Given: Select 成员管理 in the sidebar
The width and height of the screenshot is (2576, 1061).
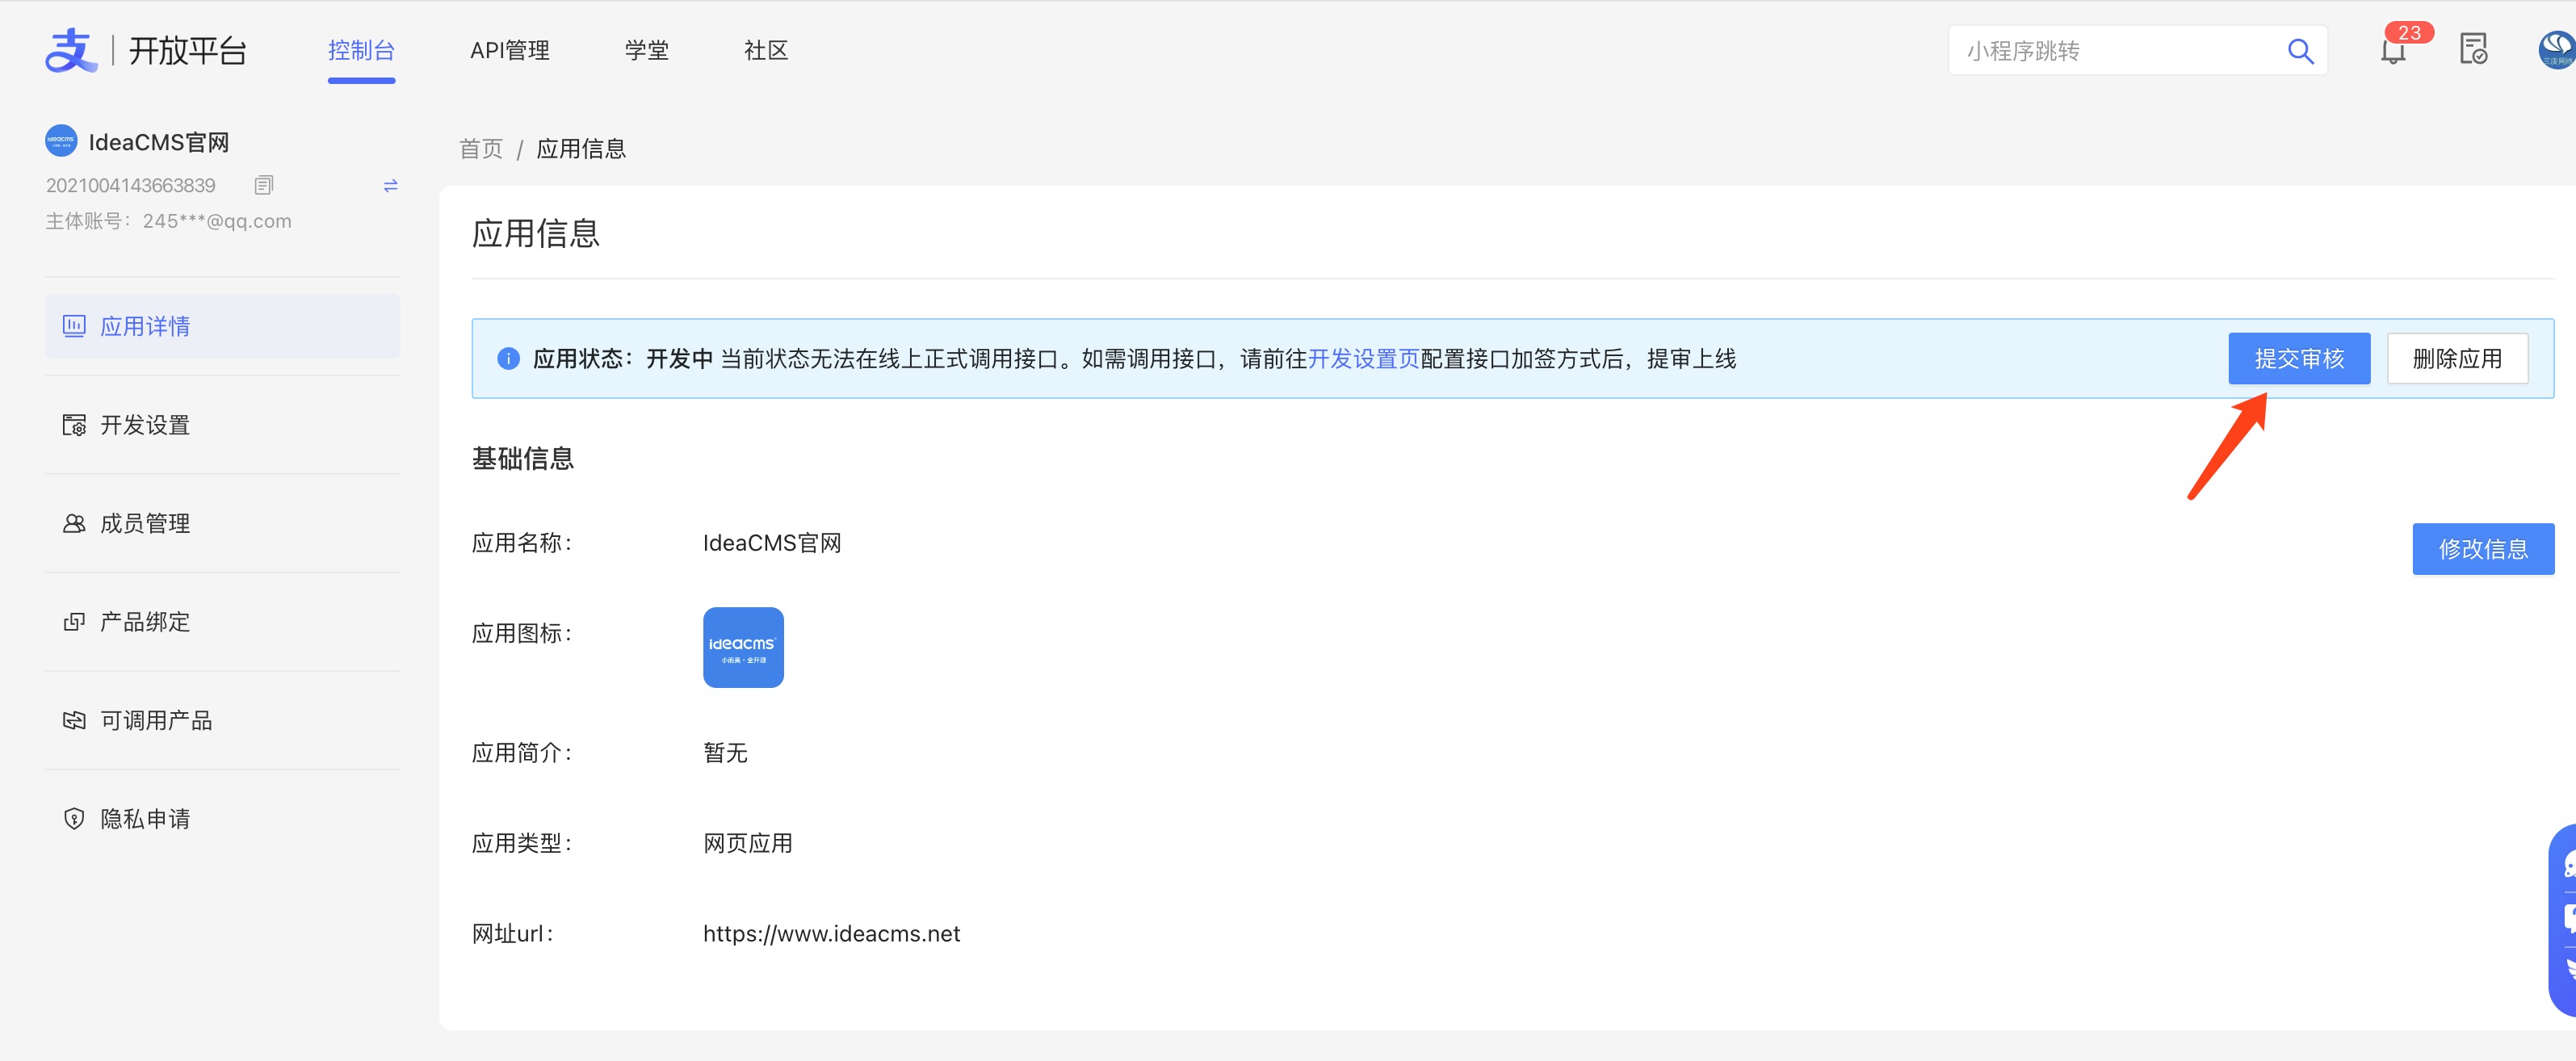Looking at the screenshot, I should tap(145, 523).
